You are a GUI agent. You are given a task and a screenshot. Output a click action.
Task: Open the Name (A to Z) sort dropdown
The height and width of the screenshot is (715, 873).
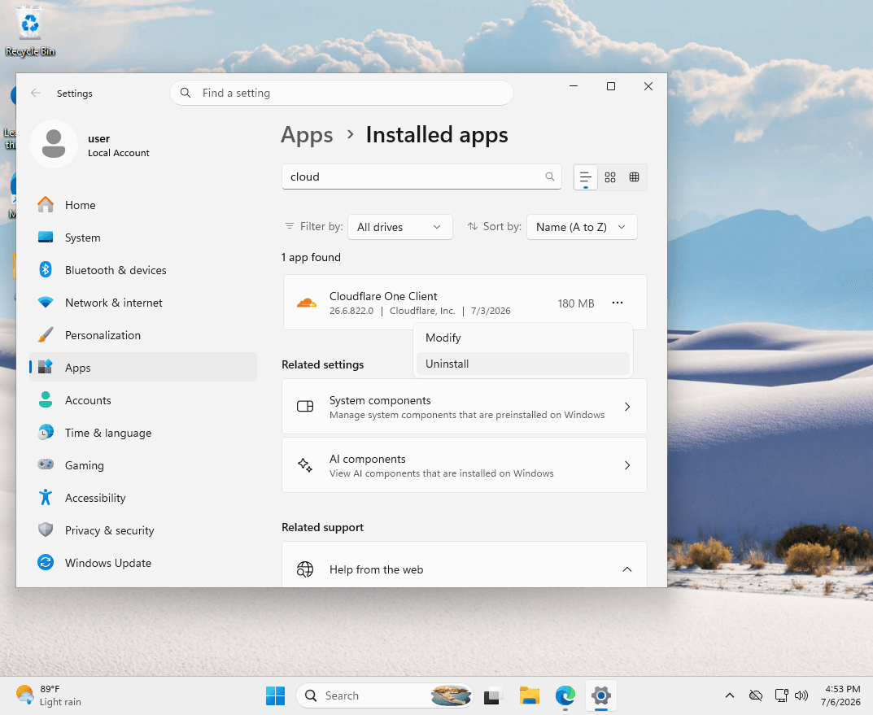point(581,227)
